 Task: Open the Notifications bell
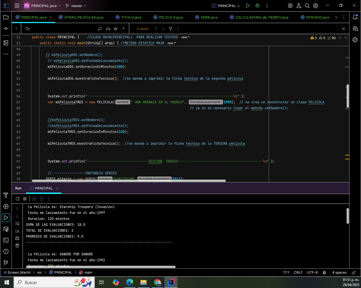coord(355,17)
